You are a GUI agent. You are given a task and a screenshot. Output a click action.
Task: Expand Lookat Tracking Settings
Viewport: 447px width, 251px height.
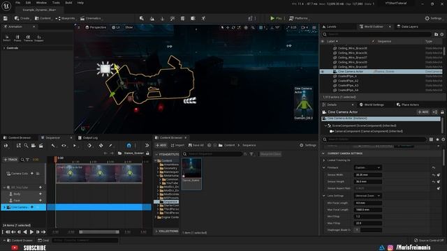[324, 160]
